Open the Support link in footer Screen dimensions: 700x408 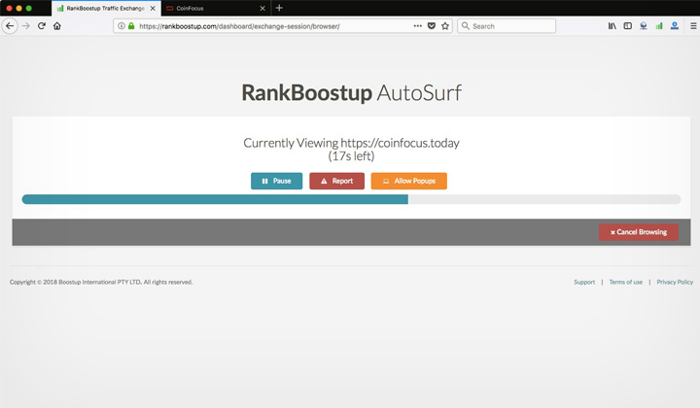pyautogui.click(x=584, y=282)
